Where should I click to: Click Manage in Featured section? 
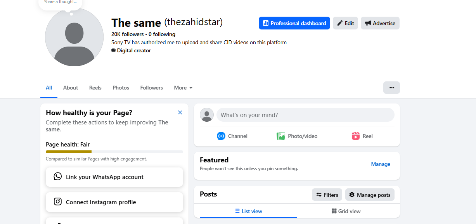coord(381,164)
